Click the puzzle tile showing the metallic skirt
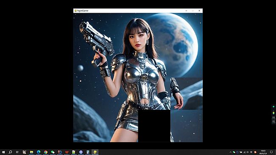 point(122,126)
